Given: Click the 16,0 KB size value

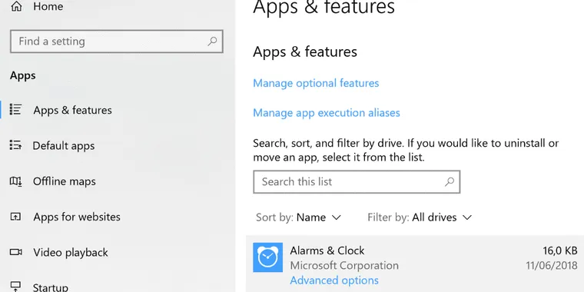Looking at the screenshot, I should [x=559, y=251].
